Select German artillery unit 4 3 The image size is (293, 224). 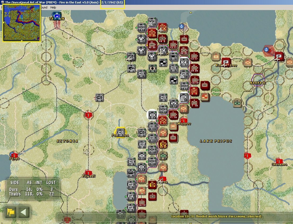point(152,69)
